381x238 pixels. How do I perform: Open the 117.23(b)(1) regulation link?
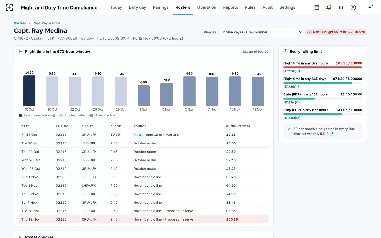coord(292,71)
